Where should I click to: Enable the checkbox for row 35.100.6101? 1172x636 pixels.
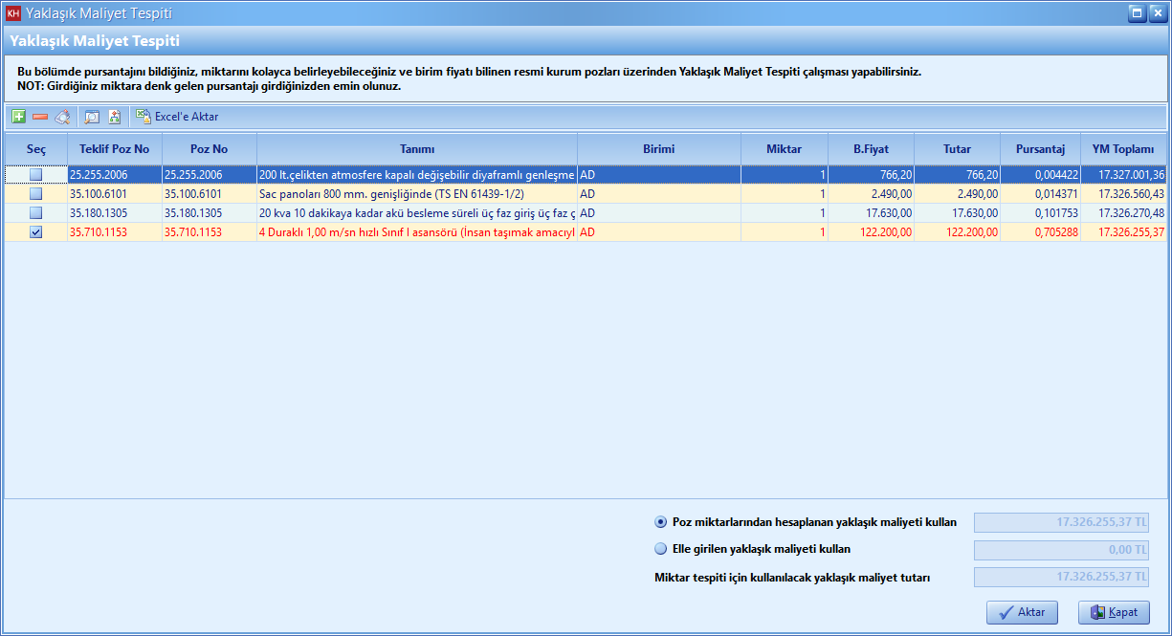[x=35, y=194]
